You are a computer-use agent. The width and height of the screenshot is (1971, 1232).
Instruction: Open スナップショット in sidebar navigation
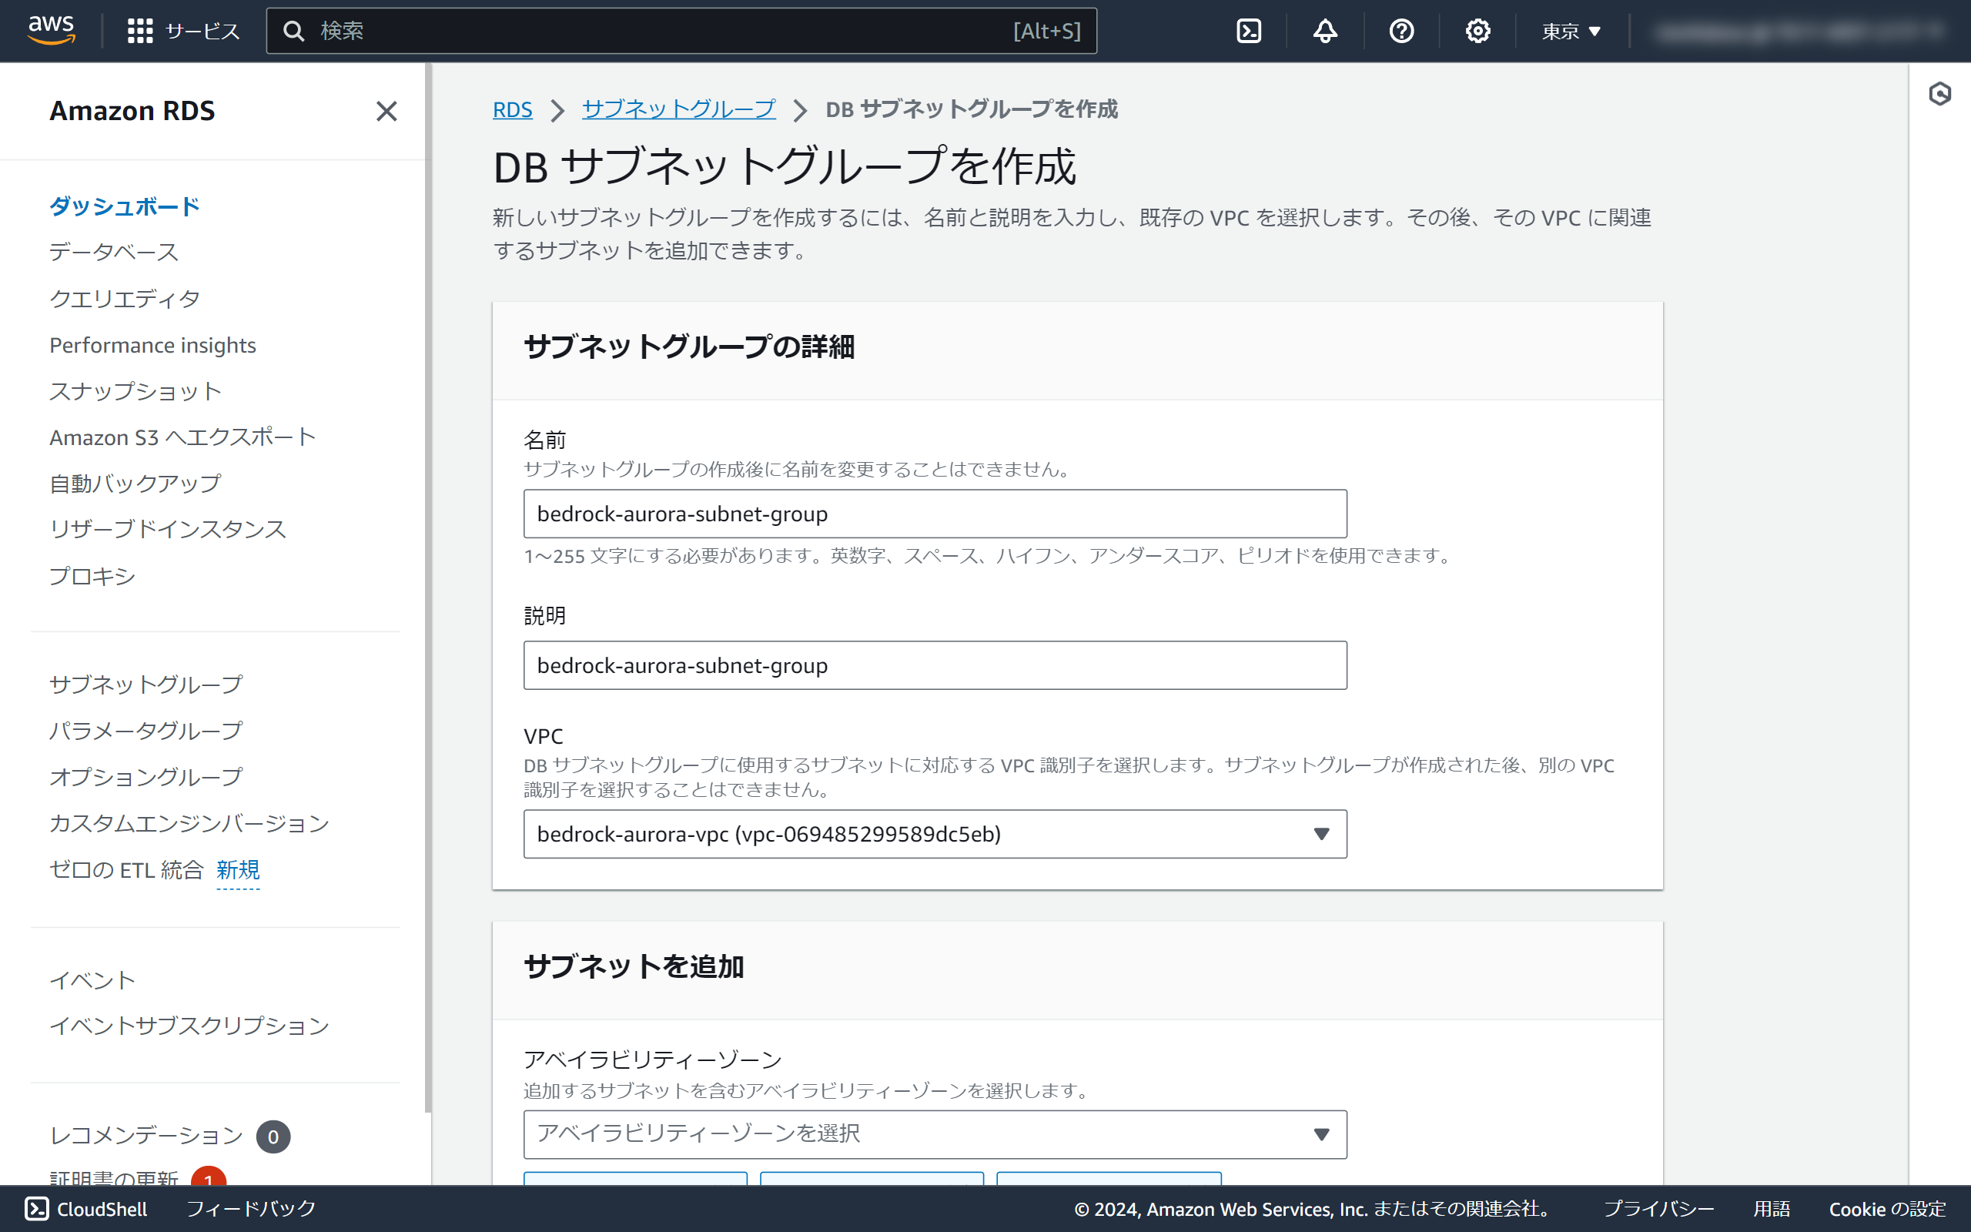(x=136, y=391)
